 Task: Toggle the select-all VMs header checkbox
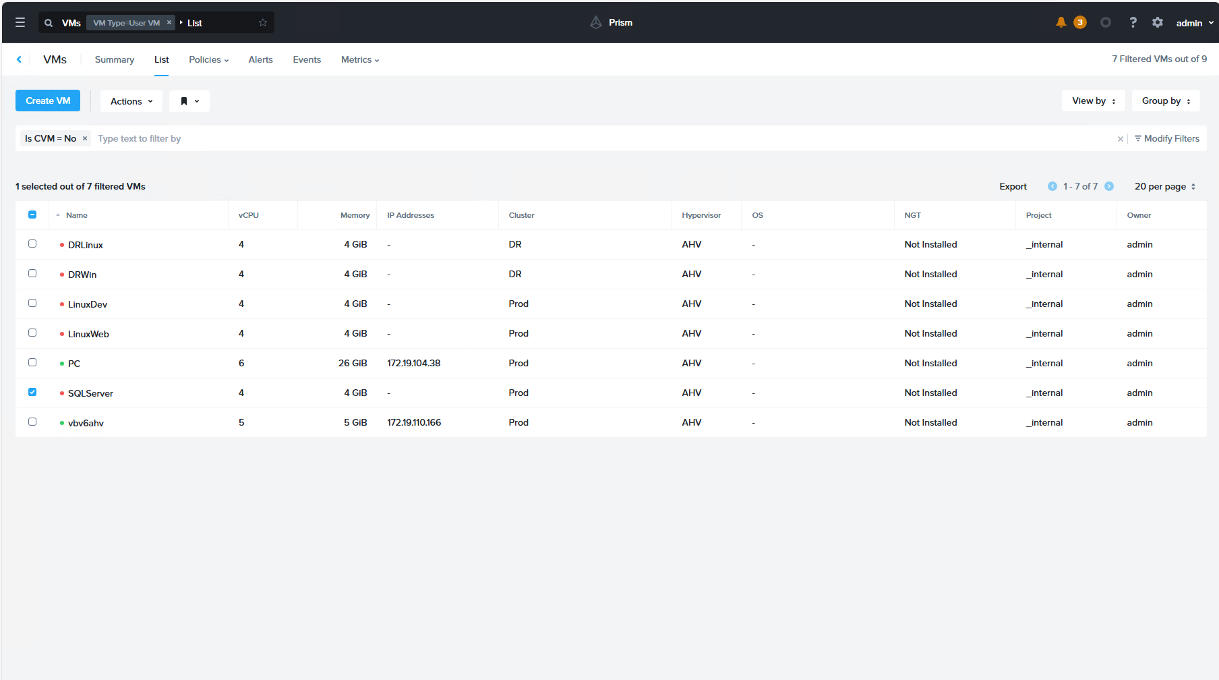(32, 215)
